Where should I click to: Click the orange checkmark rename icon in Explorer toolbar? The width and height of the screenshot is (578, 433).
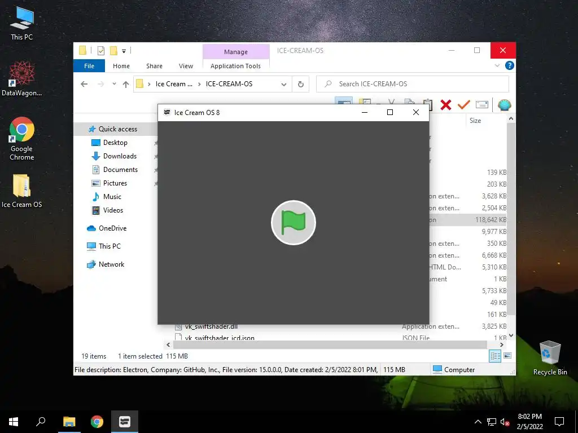click(464, 105)
